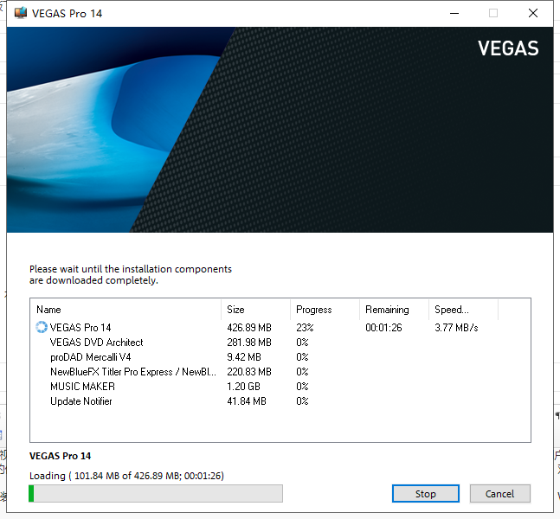The width and height of the screenshot is (560, 519).
Task: Click the 9.42 MB size value
Action: tap(244, 357)
